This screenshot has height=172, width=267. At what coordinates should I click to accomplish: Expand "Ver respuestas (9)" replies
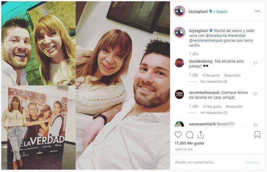pos(214,82)
